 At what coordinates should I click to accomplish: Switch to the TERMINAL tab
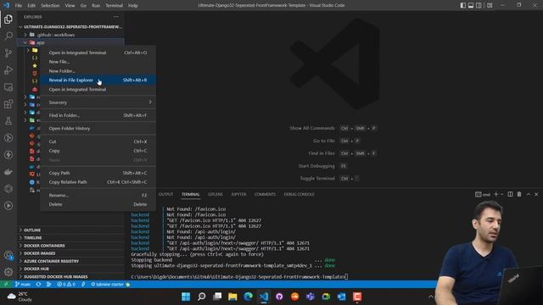pyautogui.click(x=191, y=194)
